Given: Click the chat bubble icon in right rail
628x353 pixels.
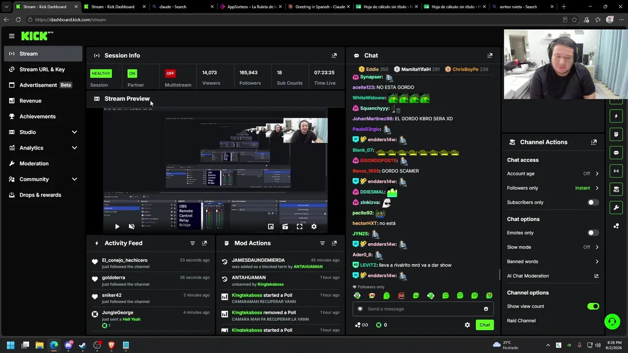Looking at the screenshot, I should coord(616,153).
